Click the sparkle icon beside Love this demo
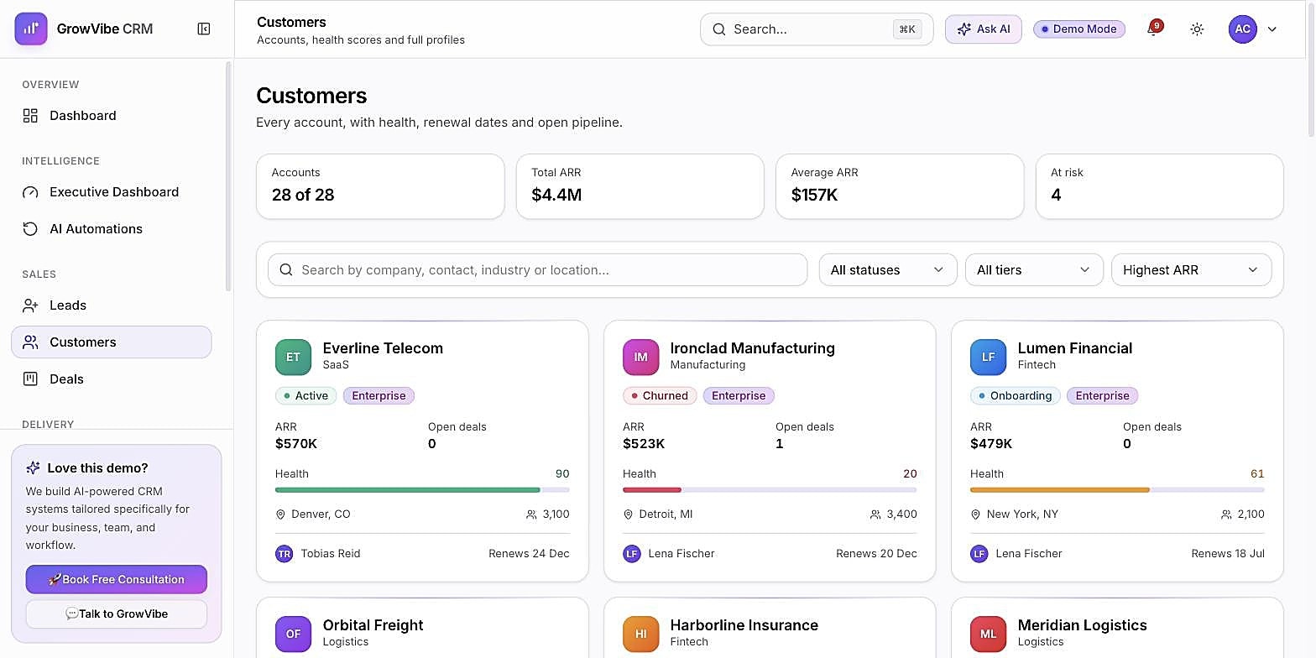 [34, 468]
